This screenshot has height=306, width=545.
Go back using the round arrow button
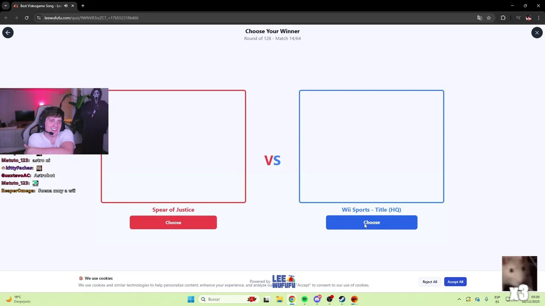click(x=8, y=33)
